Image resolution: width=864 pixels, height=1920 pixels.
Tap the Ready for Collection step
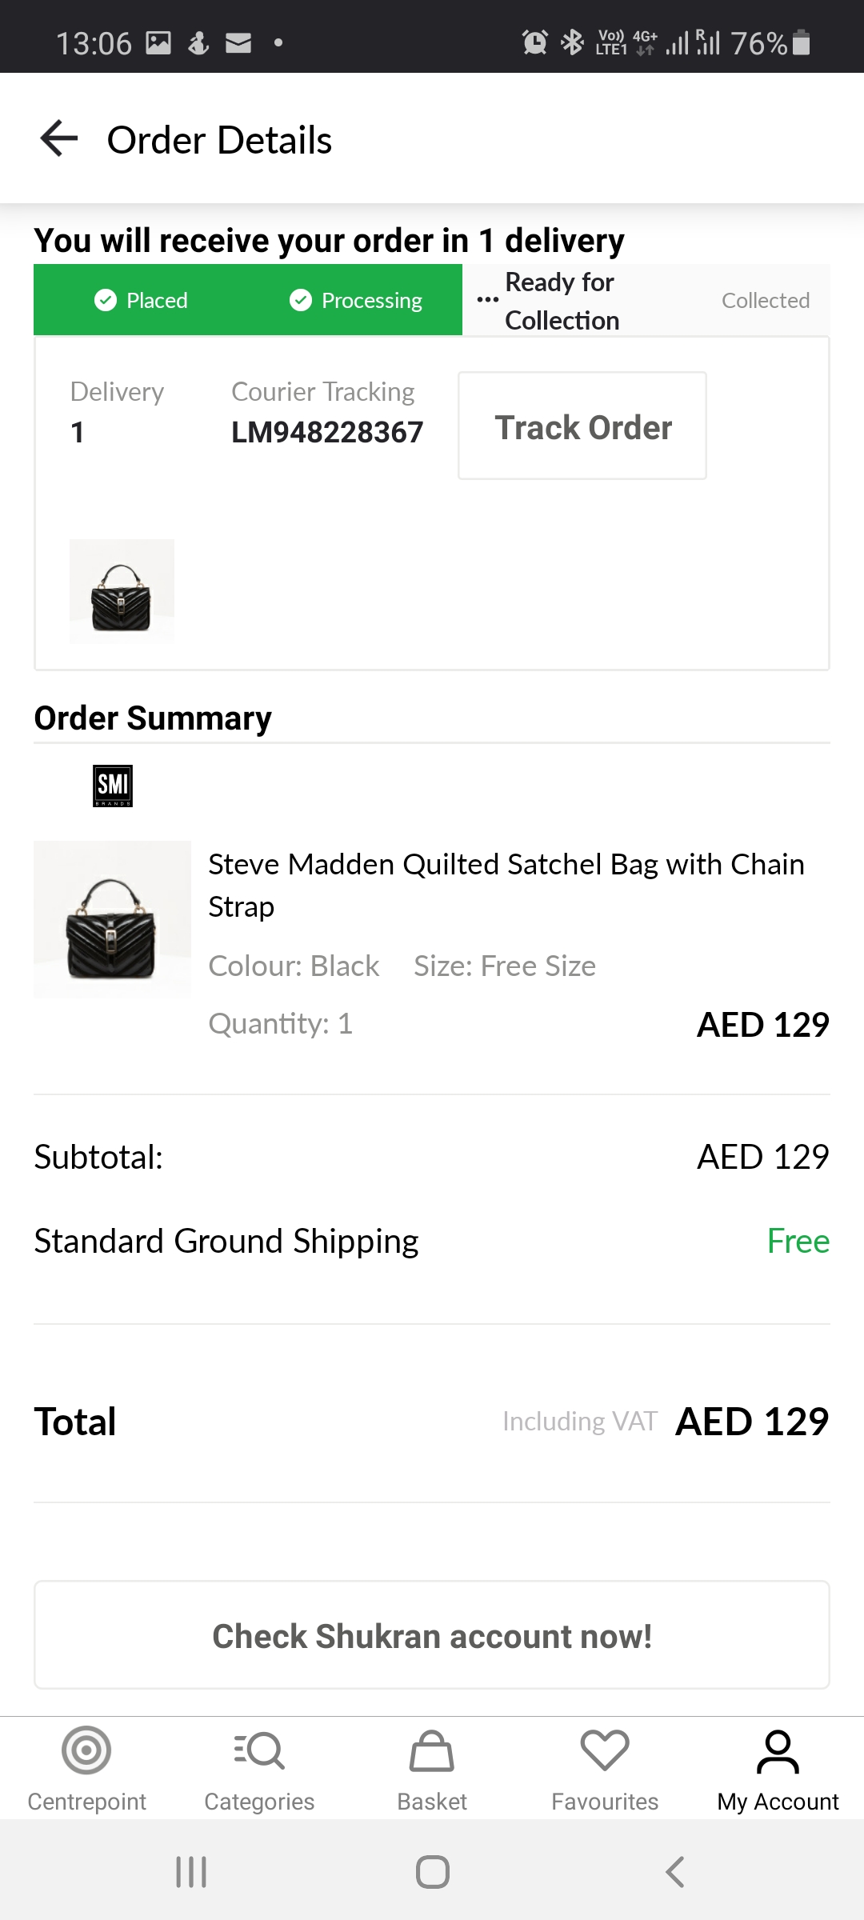coord(560,301)
